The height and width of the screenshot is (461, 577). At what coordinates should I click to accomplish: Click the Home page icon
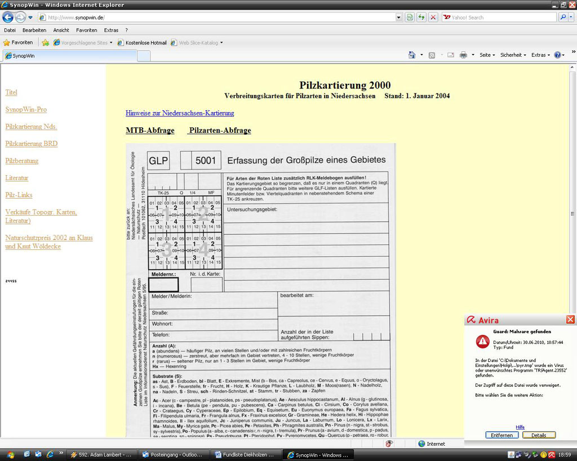[x=412, y=55]
